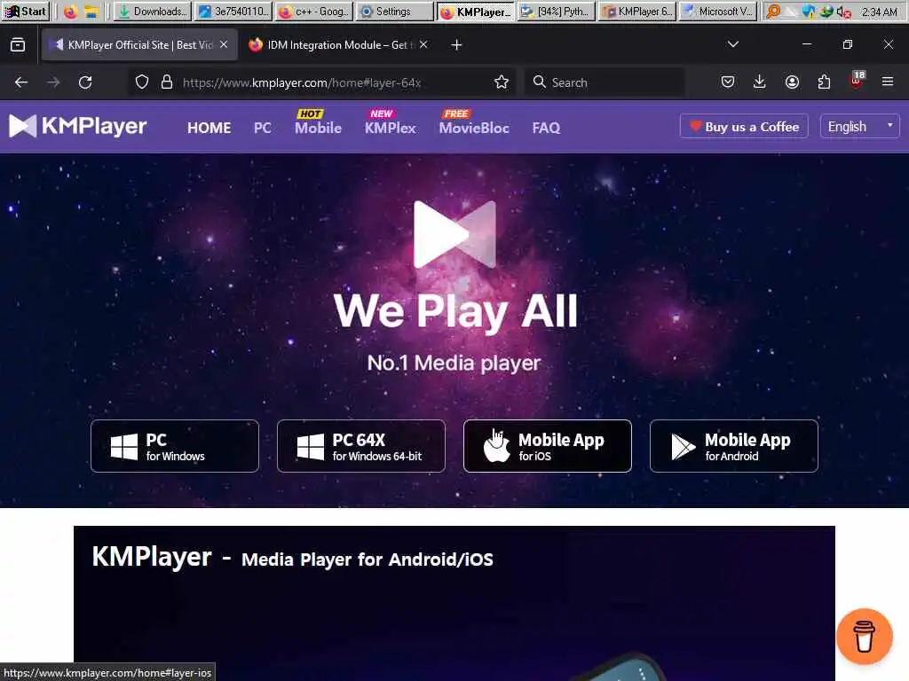This screenshot has width=909, height=681.
Task: Click the No.1 Media player subtitle
Action: (454, 363)
